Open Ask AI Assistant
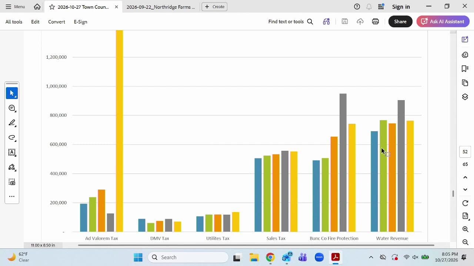This screenshot has width=474, height=266. click(x=443, y=21)
